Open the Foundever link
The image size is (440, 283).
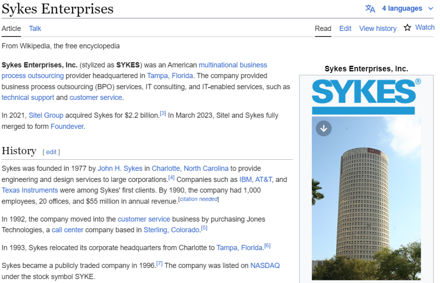coord(67,127)
